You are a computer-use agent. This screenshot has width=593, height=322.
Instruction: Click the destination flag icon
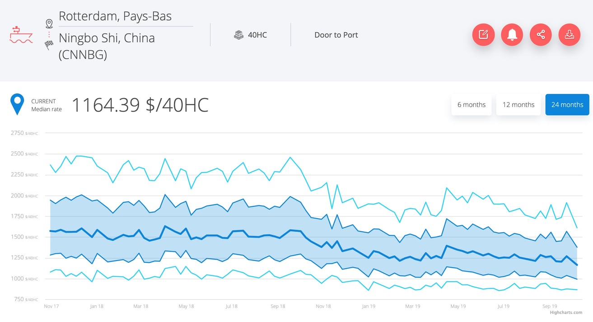tap(49, 45)
